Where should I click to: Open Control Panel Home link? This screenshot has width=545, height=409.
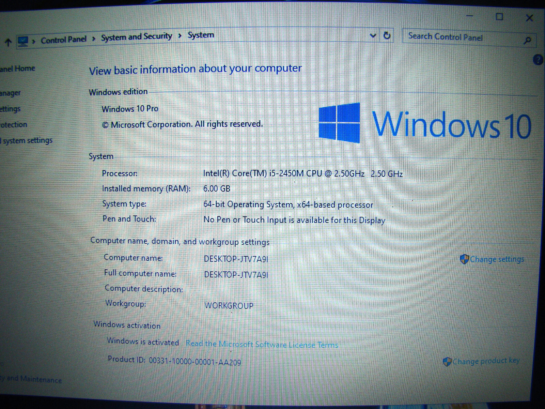coord(17,69)
